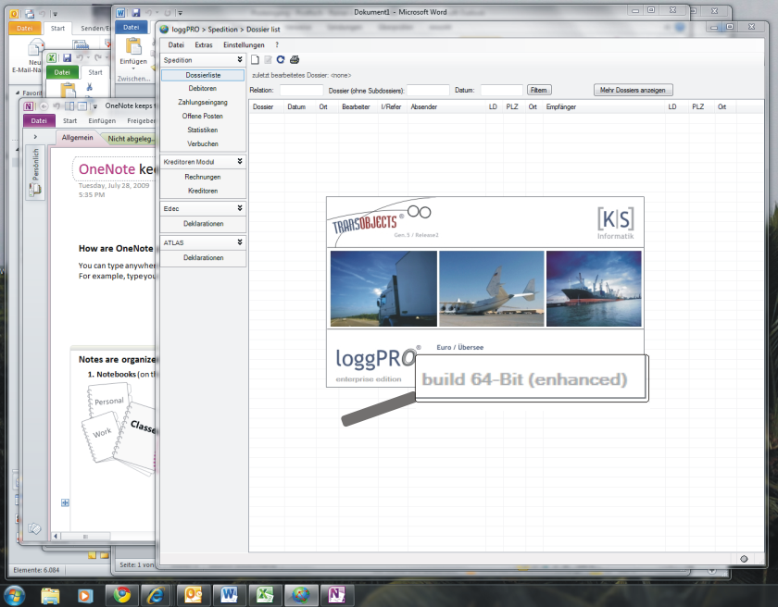
Task: Click the new document icon in loggPRO toolbar
Action: click(255, 60)
